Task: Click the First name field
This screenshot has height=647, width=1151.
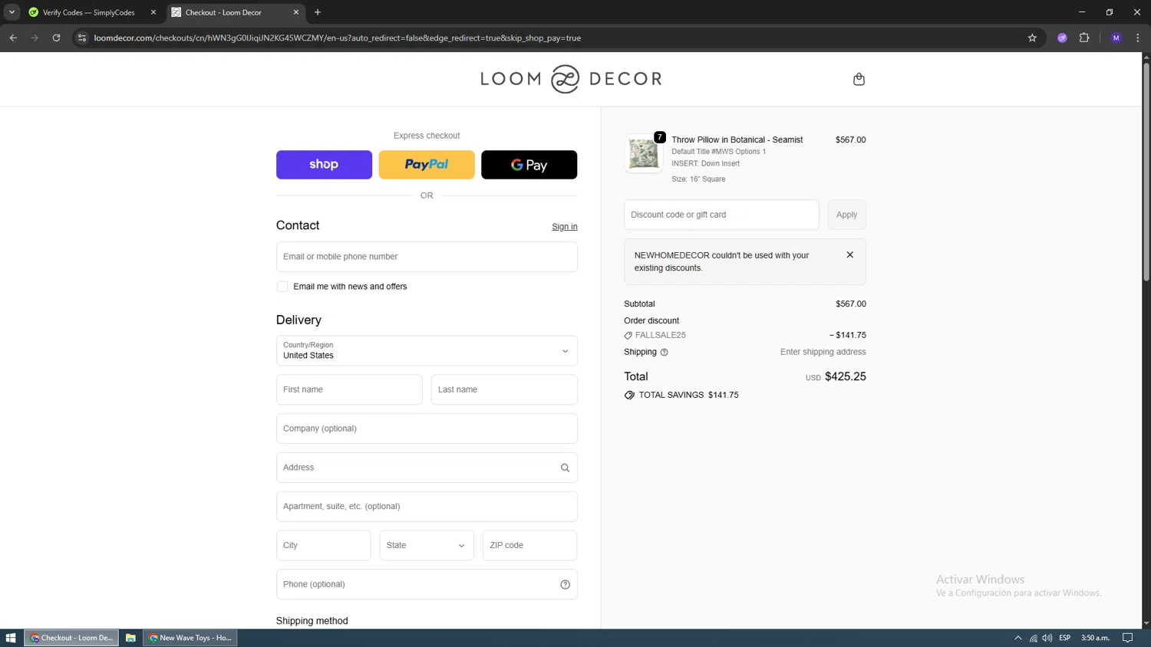Action: (x=349, y=389)
